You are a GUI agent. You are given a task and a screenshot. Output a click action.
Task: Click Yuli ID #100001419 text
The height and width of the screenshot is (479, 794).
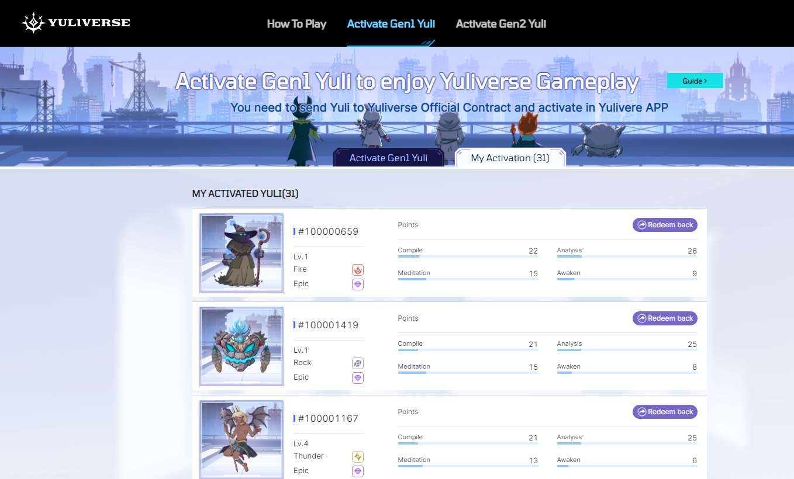click(x=328, y=325)
